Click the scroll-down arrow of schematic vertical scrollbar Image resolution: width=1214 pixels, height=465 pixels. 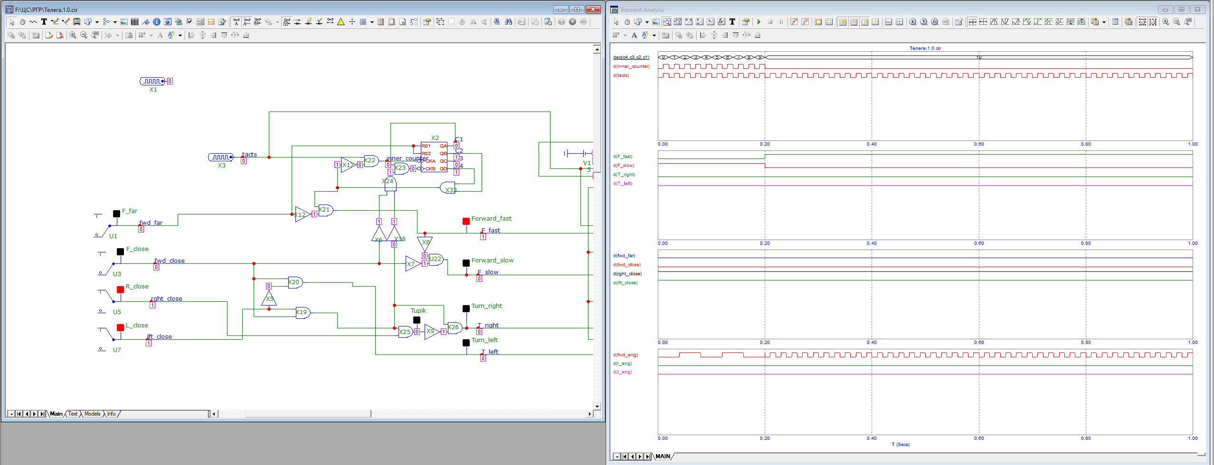tap(597, 406)
